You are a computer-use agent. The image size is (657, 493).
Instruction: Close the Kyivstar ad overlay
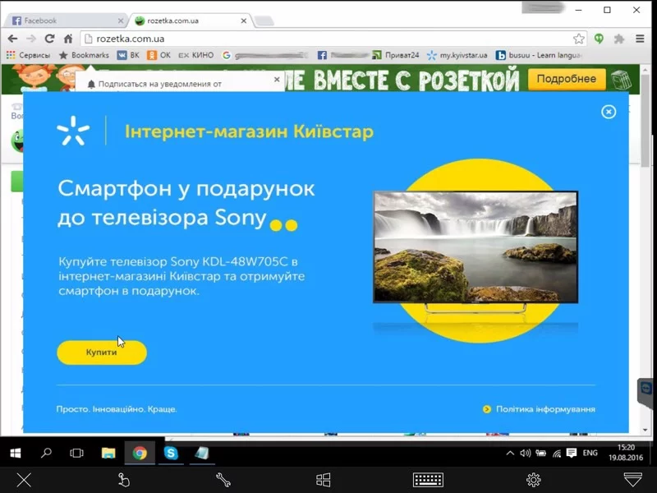tap(609, 112)
